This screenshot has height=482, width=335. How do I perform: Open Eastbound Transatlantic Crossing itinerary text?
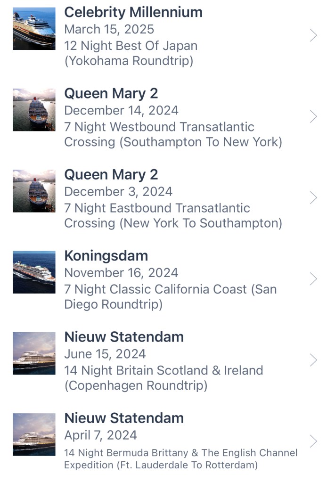pos(173,215)
